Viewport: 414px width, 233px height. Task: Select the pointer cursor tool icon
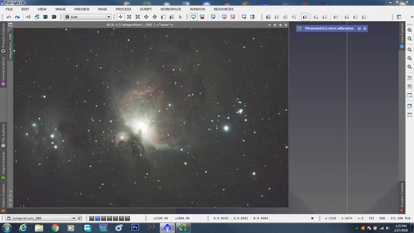180,17
